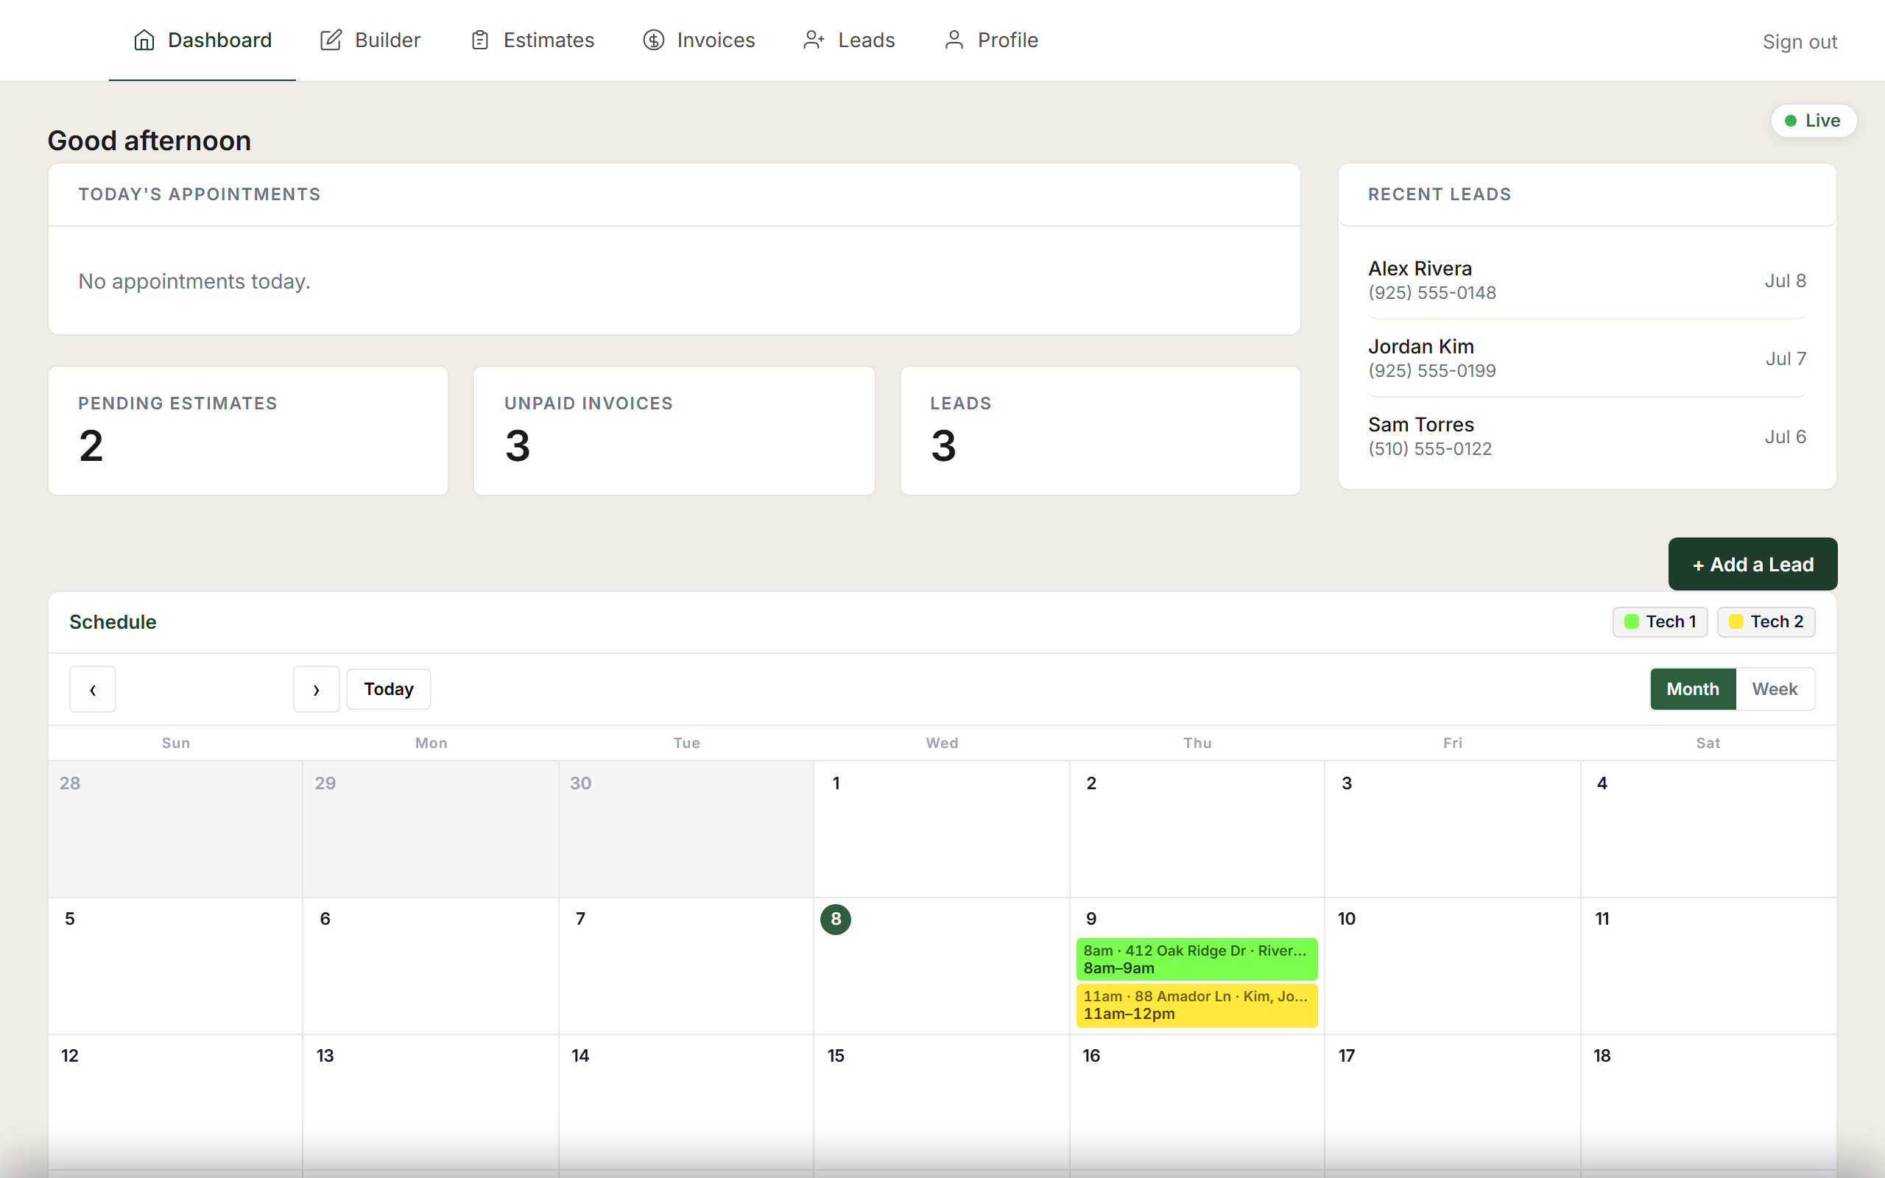Go to the Builder tab label
This screenshot has height=1178, width=1885.
pos(387,40)
